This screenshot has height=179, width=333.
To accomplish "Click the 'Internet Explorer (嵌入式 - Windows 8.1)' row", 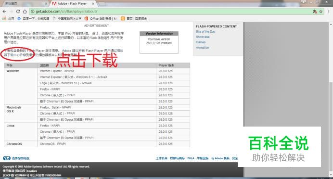I will [x=97, y=77].
